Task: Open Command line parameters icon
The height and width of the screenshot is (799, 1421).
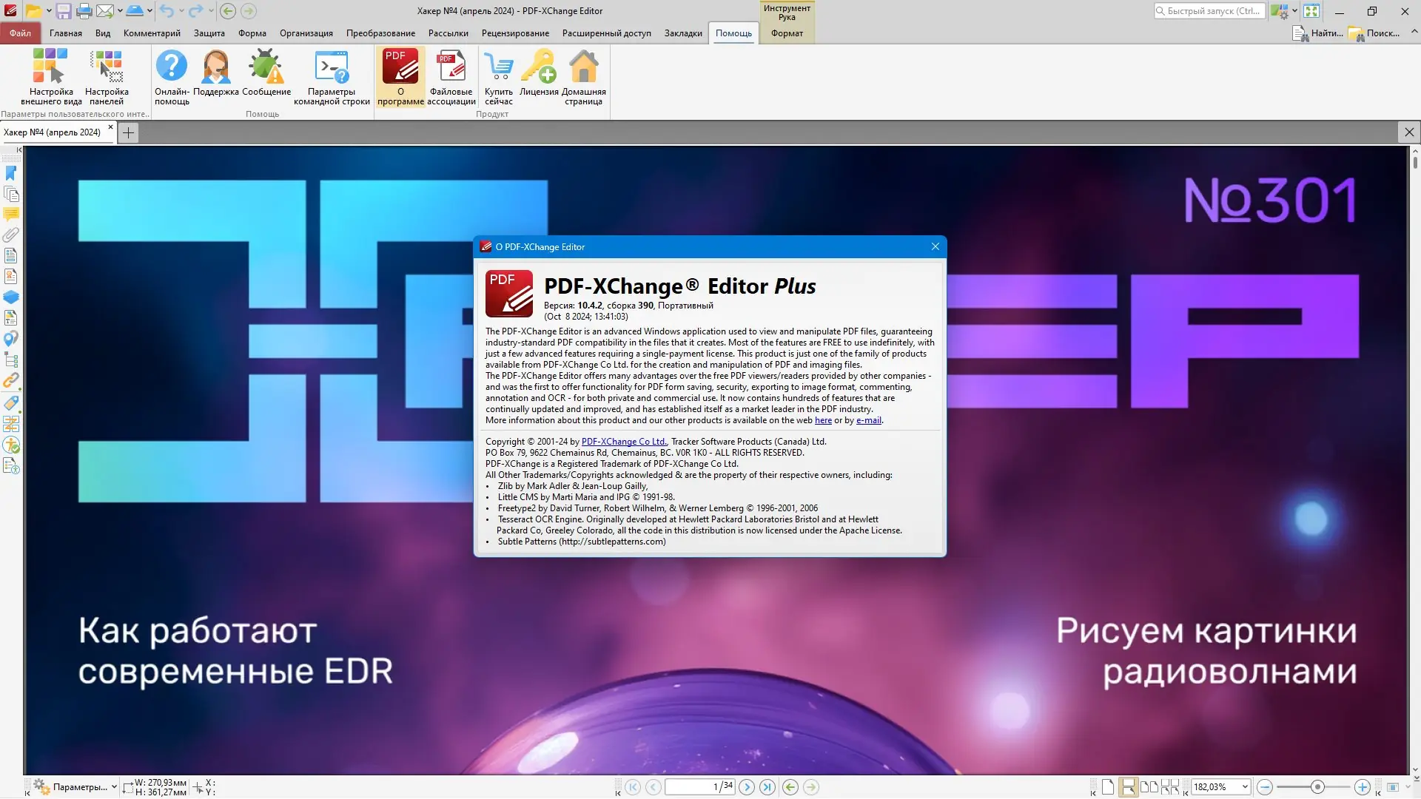Action: pos(332,67)
